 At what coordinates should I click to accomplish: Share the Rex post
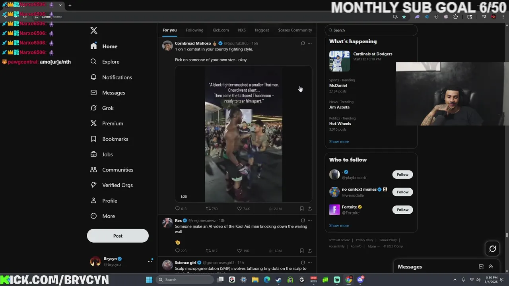pos(310,251)
